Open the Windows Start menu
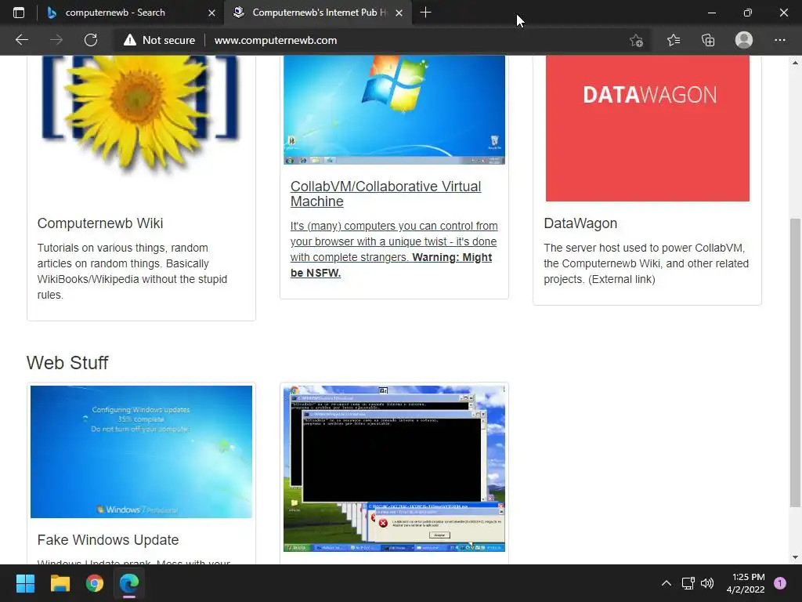This screenshot has height=602, width=802. point(25,583)
